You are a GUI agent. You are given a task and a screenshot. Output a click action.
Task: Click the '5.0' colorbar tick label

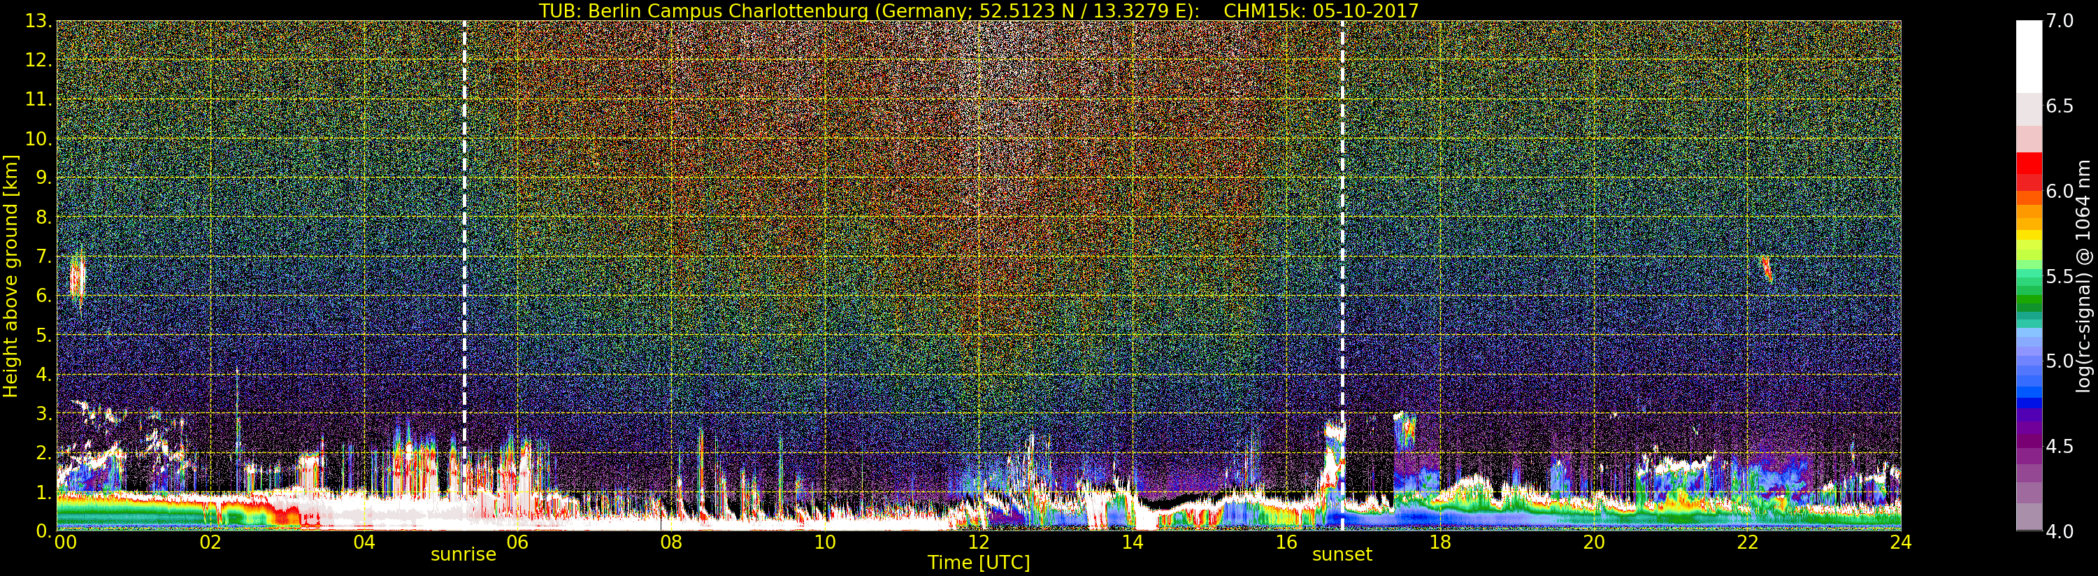pos(2060,361)
